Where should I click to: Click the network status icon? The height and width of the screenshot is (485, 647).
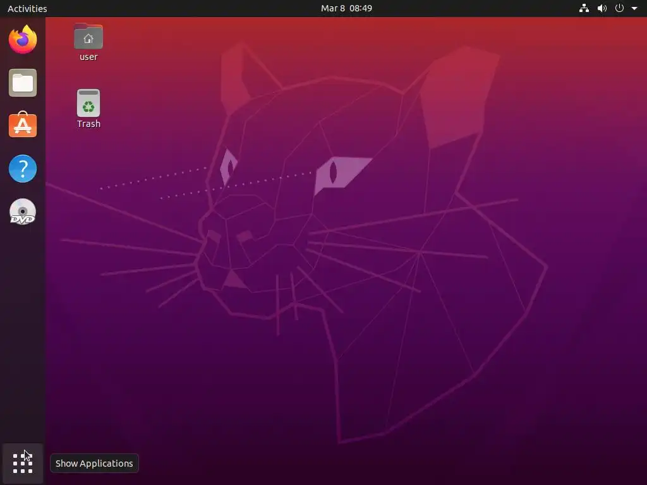point(584,8)
